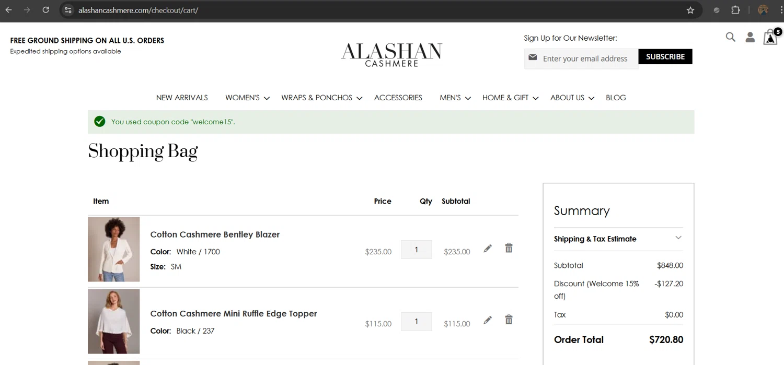The width and height of the screenshot is (784, 365).
Task: Click the SUBSCRIBE button
Action: tap(665, 56)
